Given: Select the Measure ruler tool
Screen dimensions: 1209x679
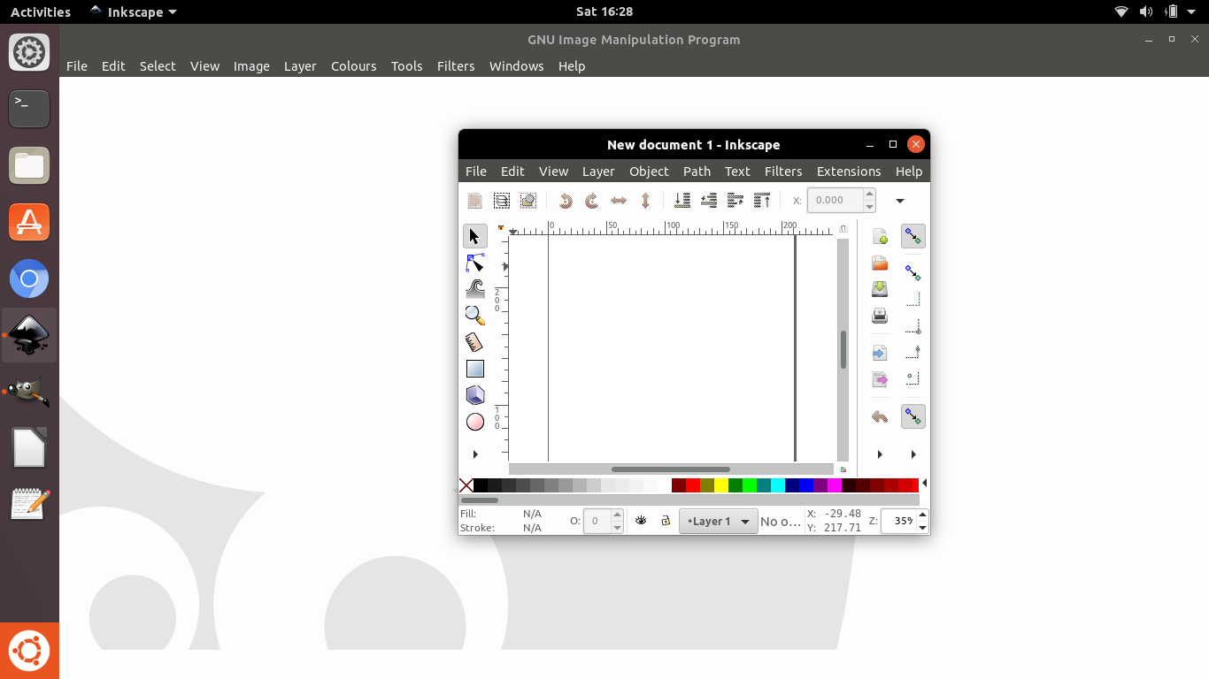Looking at the screenshot, I should pos(475,342).
